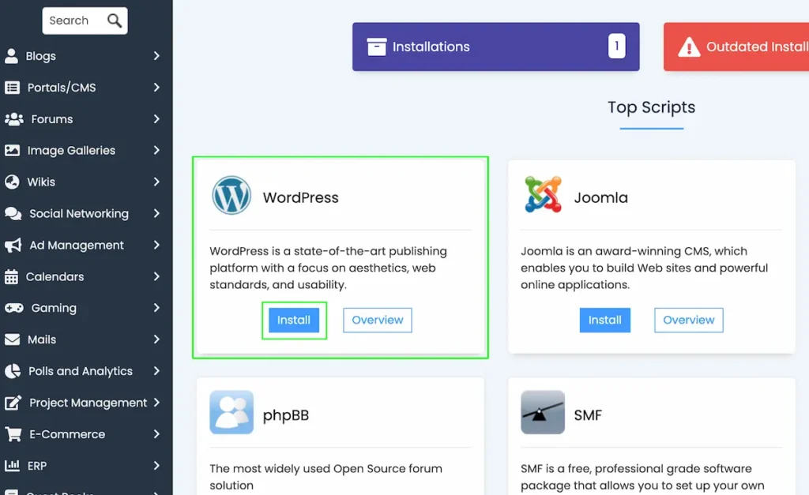Viewport: 809px width, 495px height.
Task: Click the ERP bar chart icon
Action: (12, 466)
